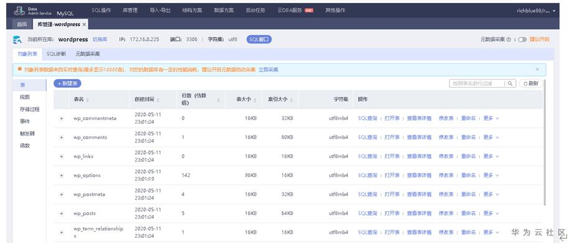572x246 pixels.
Task: Click 修改表 for wp_options
Action: [x=446, y=175]
